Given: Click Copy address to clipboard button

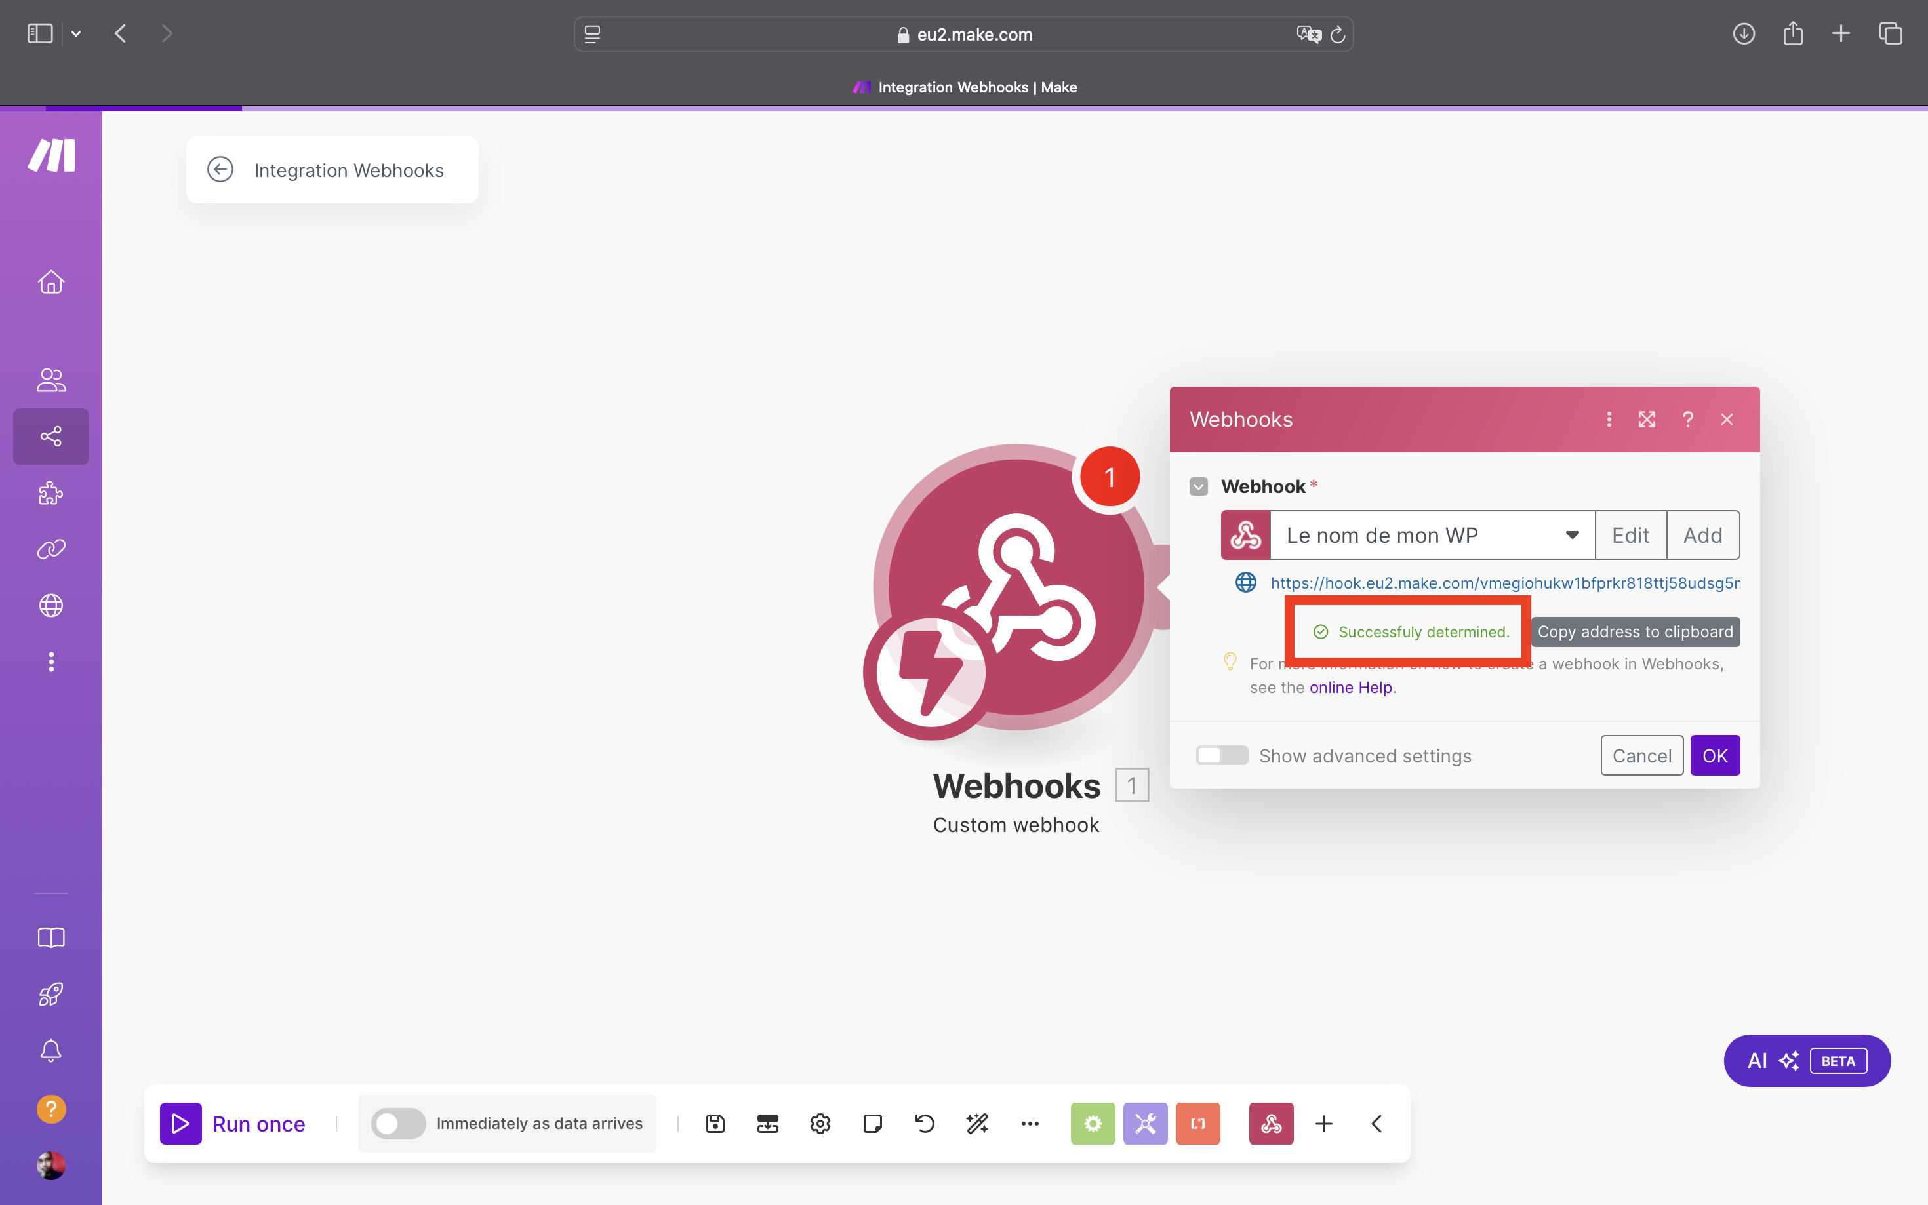Looking at the screenshot, I should (1635, 630).
